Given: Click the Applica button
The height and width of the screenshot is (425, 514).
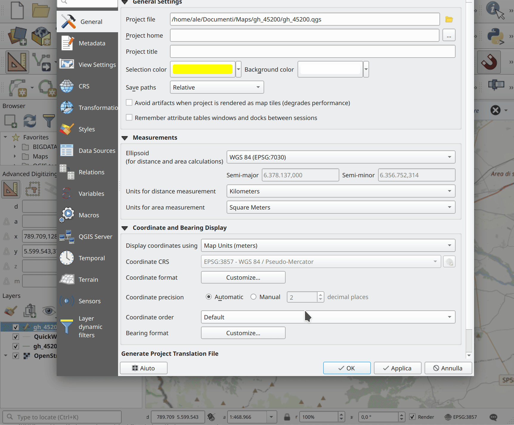Looking at the screenshot, I should click(397, 368).
